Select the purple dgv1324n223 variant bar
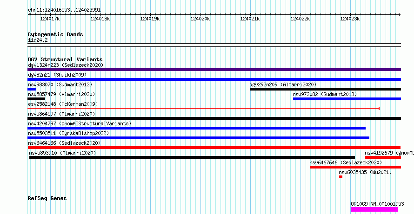 tap(214, 70)
